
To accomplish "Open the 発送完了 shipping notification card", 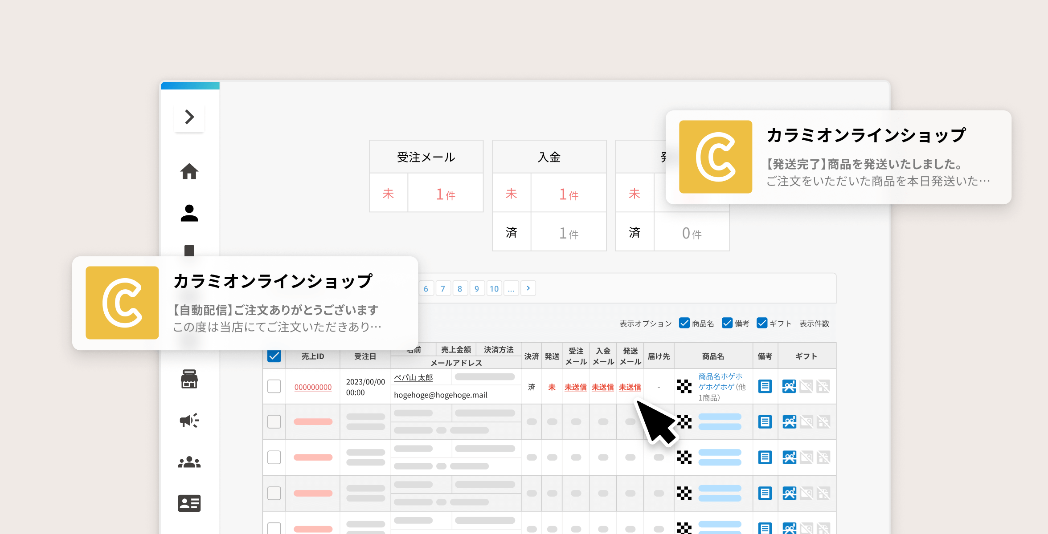I will 838,157.
